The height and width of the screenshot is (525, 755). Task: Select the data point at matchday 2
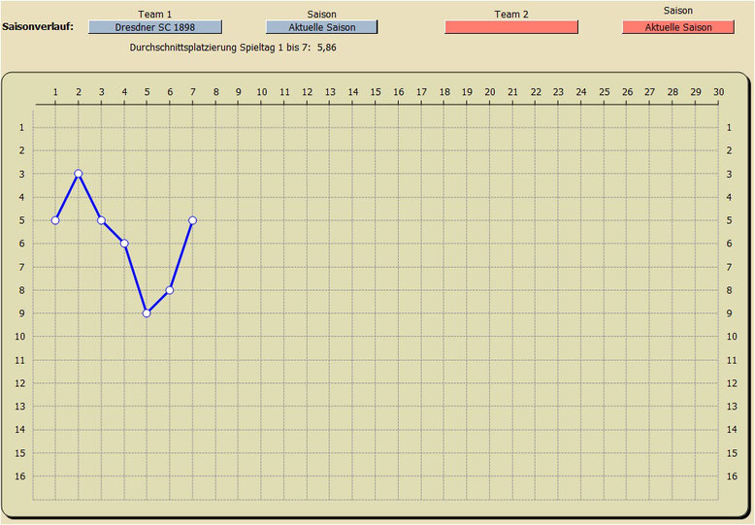click(x=79, y=174)
